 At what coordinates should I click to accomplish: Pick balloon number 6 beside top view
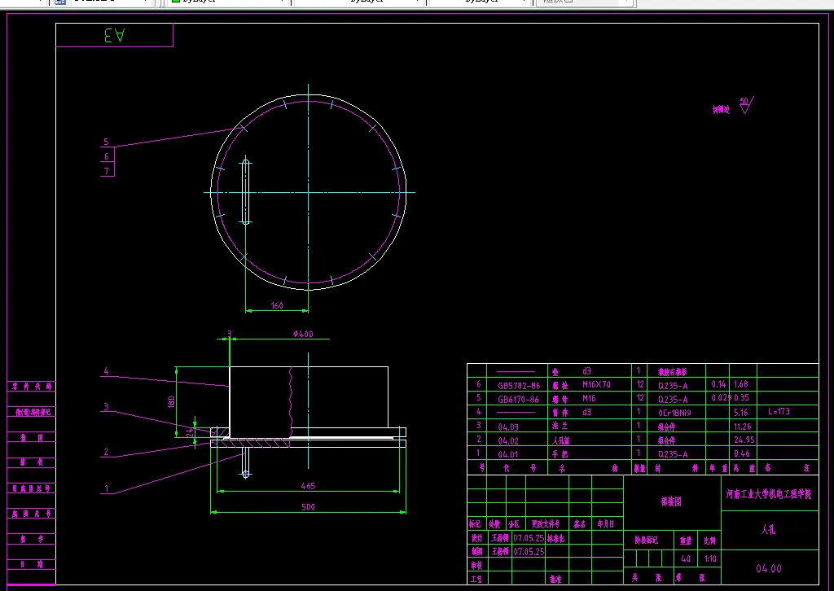pyautogui.click(x=107, y=156)
